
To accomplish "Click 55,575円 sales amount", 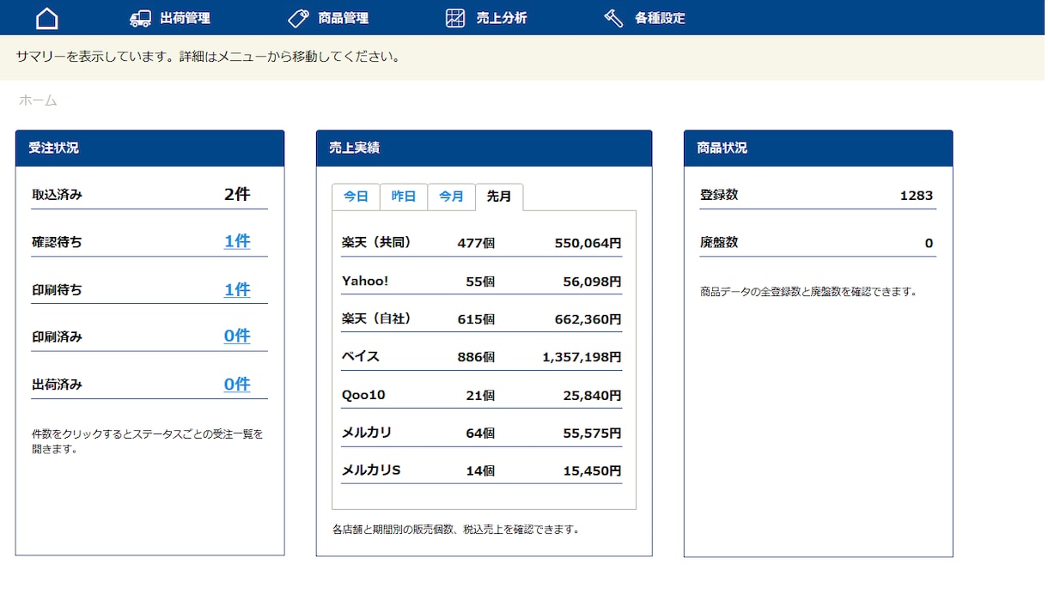I will pyautogui.click(x=592, y=433).
